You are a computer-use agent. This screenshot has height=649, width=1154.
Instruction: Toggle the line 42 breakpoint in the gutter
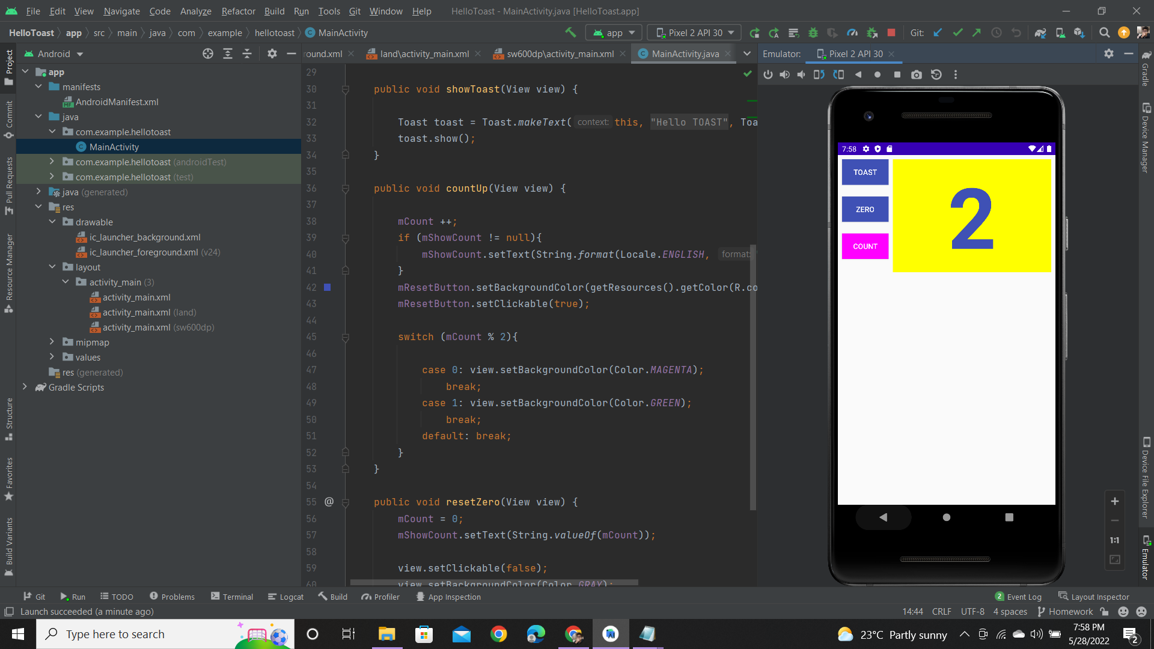[x=328, y=287]
